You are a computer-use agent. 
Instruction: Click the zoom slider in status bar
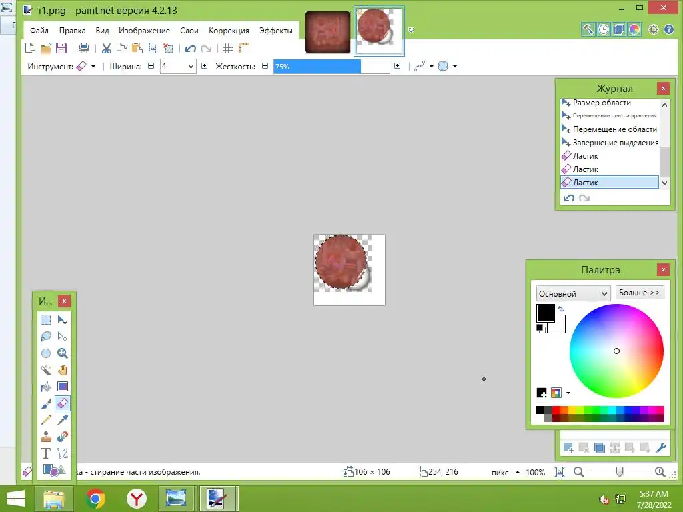[x=620, y=471]
